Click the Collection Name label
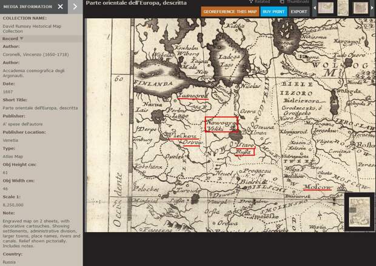The width and height of the screenshot is (376, 266). point(25,18)
